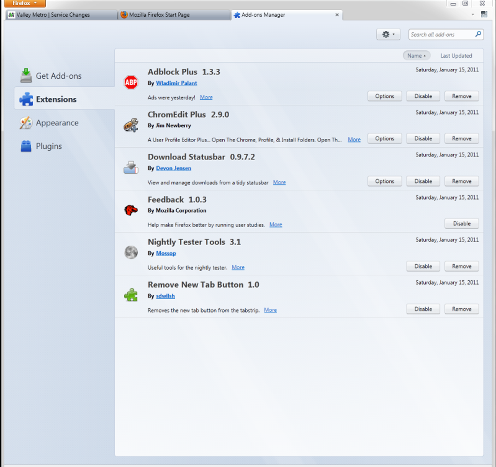This screenshot has height=467, width=496.
Task: Select the Extensions category
Action: tap(64, 99)
